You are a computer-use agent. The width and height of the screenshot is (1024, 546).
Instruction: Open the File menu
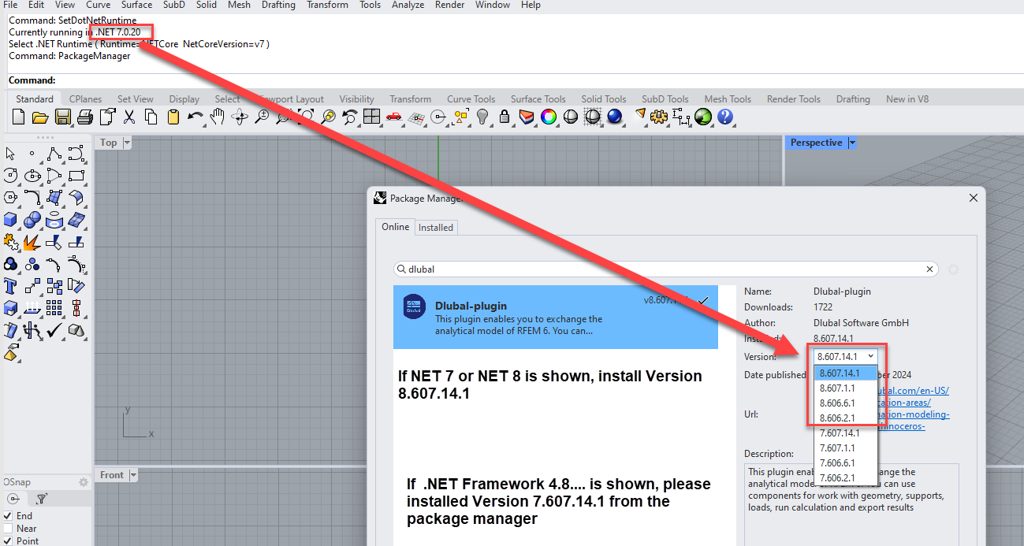(x=10, y=5)
